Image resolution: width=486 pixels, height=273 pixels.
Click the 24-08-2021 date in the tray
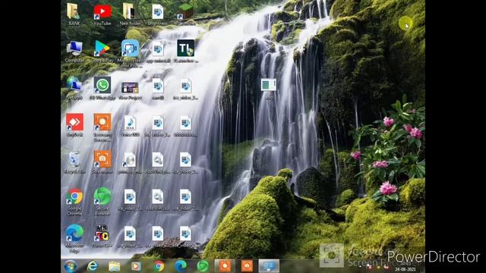pyautogui.click(x=406, y=269)
